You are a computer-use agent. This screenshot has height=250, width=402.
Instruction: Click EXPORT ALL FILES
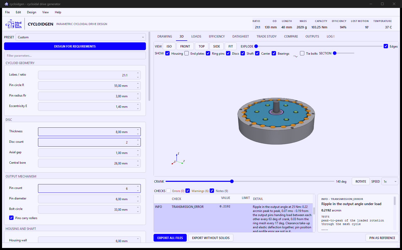(170, 238)
